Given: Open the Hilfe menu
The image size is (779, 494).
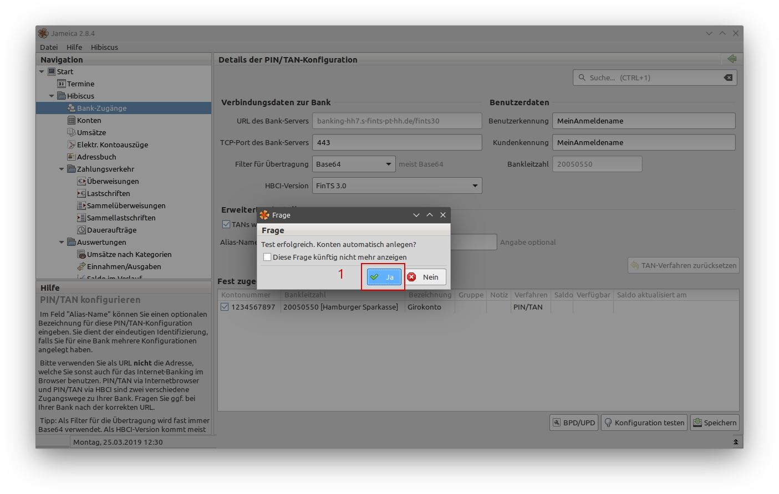Looking at the screenshot, I should point(74,47).
